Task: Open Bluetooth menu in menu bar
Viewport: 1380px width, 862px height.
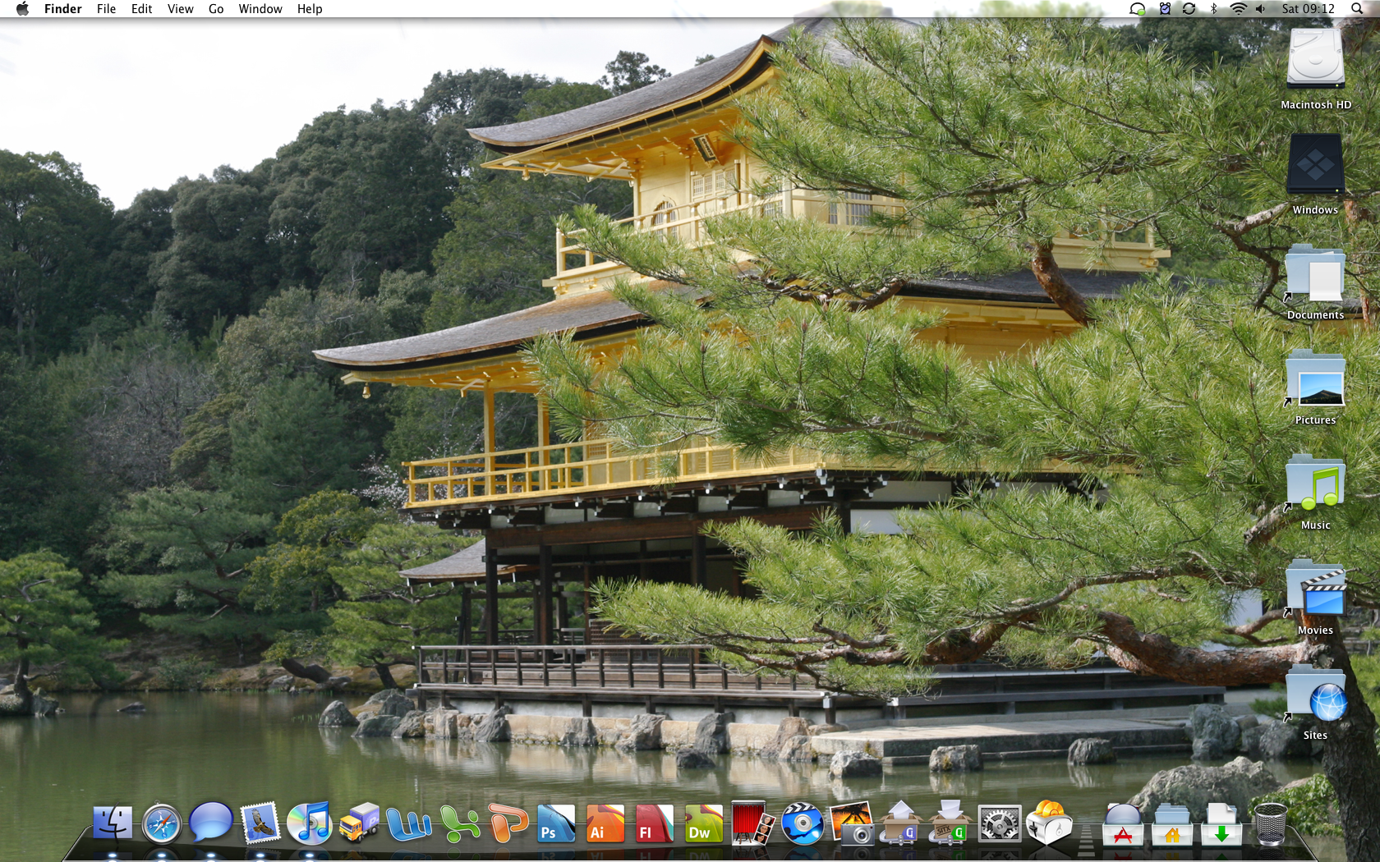Action: click(1213, 9)
